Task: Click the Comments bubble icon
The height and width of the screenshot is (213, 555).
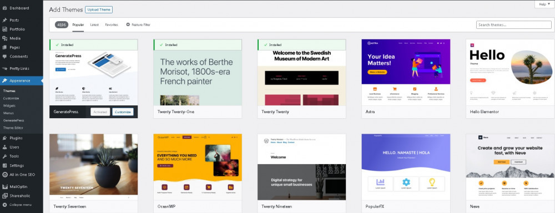Action: click(x=4, y=56)
